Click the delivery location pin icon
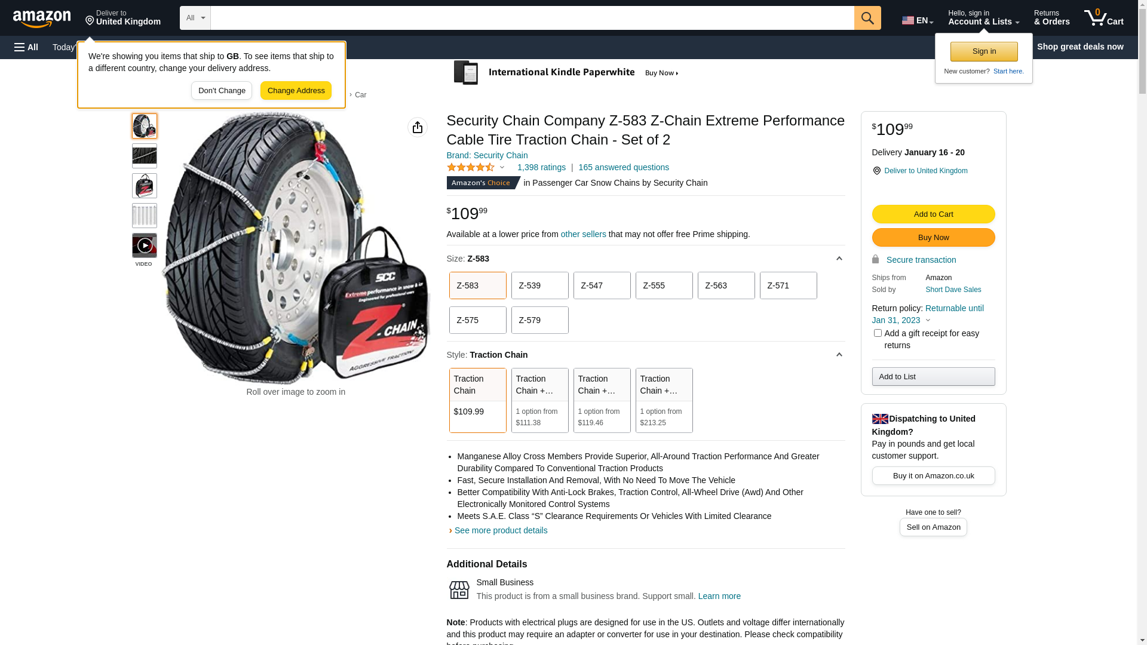 click(x=876, y=171)
